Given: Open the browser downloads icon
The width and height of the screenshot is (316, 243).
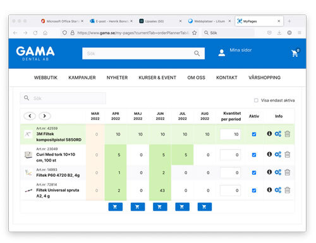Looking at the screenshot, I should coord(279,33).
